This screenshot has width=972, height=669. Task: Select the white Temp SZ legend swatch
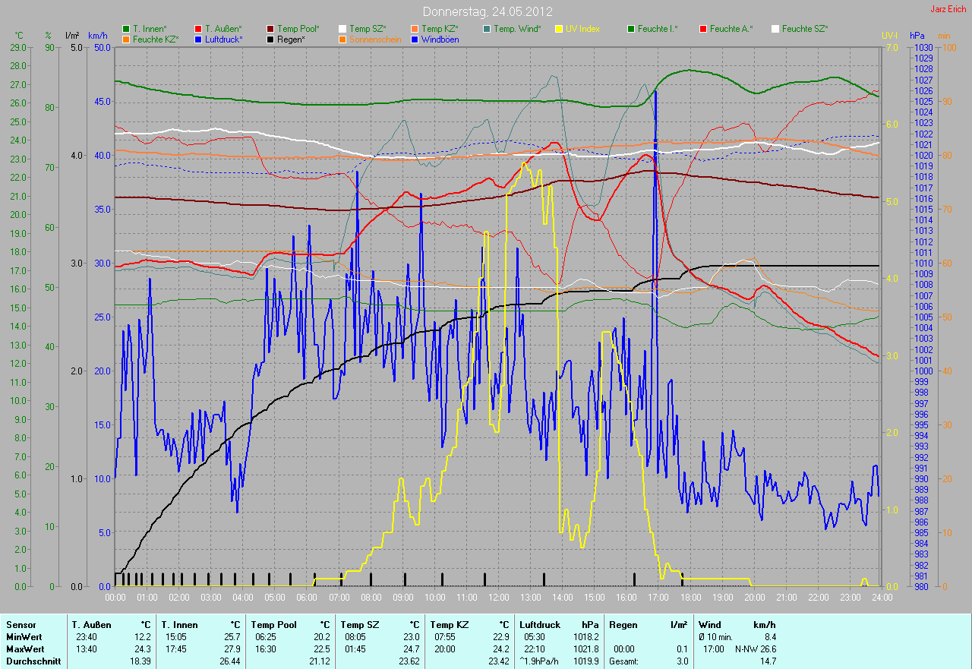click(342, 29)
